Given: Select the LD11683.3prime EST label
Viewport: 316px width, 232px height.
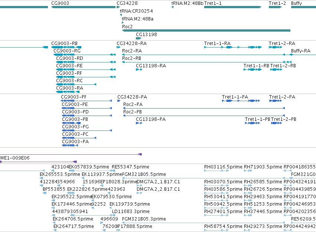Looking at the screenshot, I should pyautogui.click(x=131, y=212).
